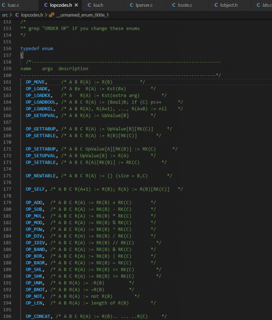This screenshot has height=320, width=272.
Task: Click the OP_BOR identifier
Action: [34, 256]
